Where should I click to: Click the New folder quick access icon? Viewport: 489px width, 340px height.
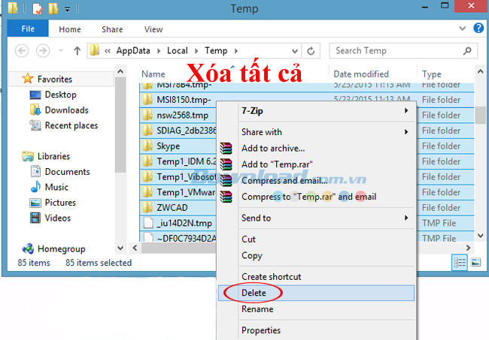point(53,8)
